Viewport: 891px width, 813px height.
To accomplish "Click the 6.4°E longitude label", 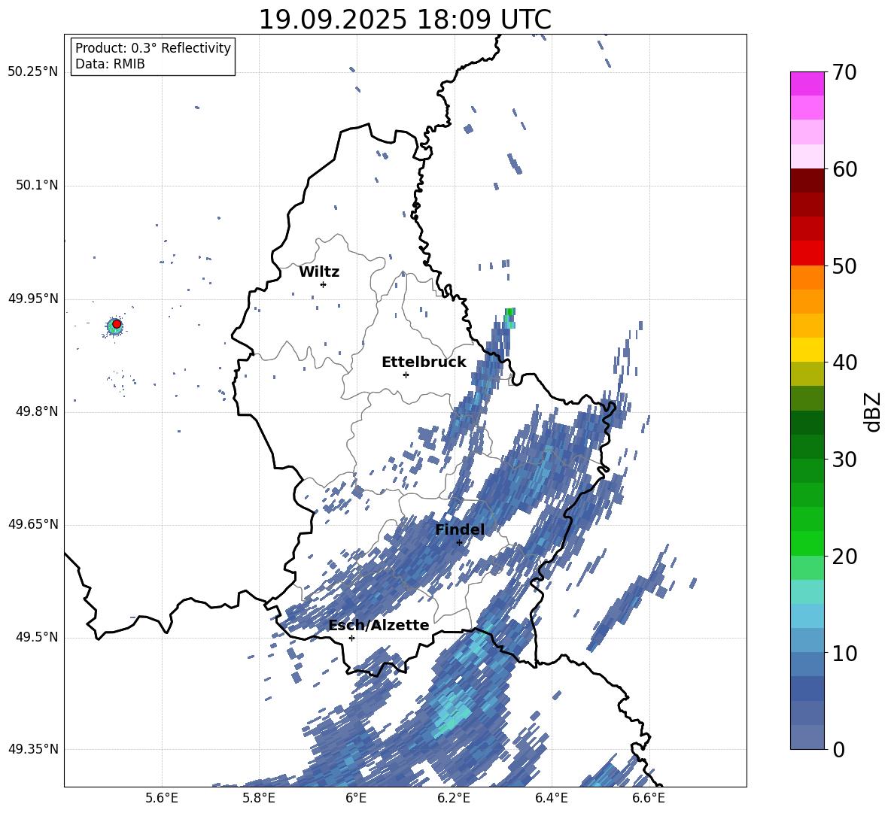I will click(551, 798).
